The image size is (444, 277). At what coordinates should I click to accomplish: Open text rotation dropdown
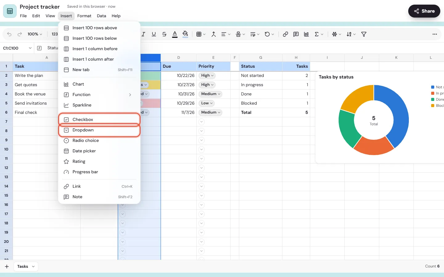pyautogui.click(x=269, y=34)
